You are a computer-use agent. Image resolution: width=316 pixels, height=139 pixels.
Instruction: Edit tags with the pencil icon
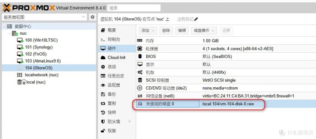click(196, 19)
